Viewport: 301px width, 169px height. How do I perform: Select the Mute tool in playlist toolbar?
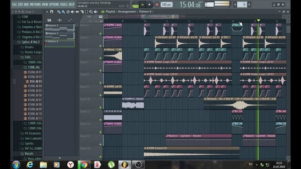pos(72,12)
